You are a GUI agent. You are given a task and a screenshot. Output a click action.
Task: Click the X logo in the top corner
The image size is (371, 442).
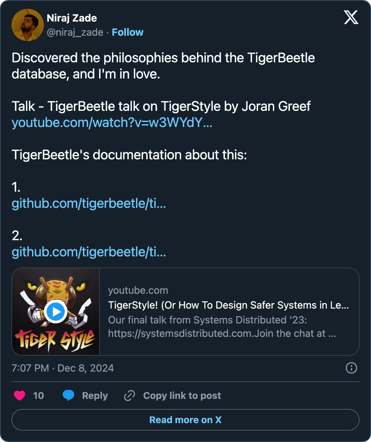(x=351, y=17)
